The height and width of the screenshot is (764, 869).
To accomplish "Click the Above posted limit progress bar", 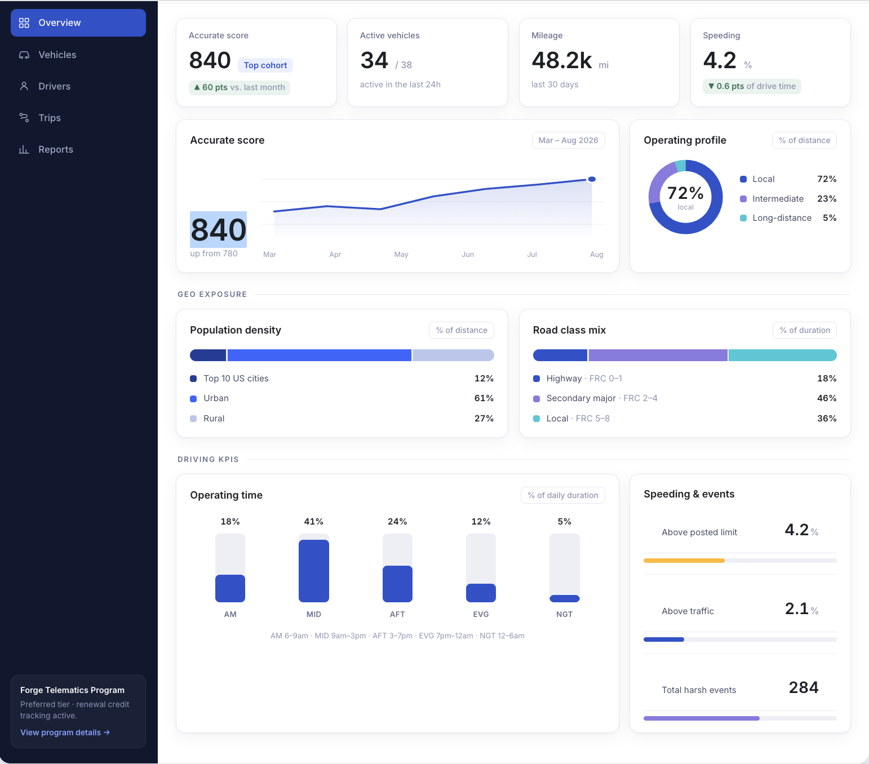I will 740,561.
